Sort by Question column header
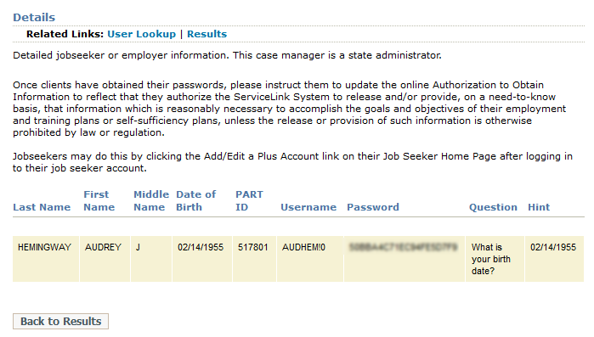Image resolution: width=594 pixels, height=337 pixels. pyautogui.click(x=493, y=207)
